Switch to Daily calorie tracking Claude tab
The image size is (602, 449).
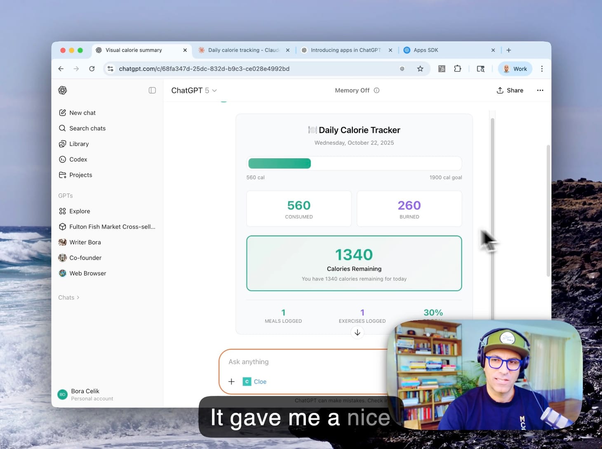[243, 50]
